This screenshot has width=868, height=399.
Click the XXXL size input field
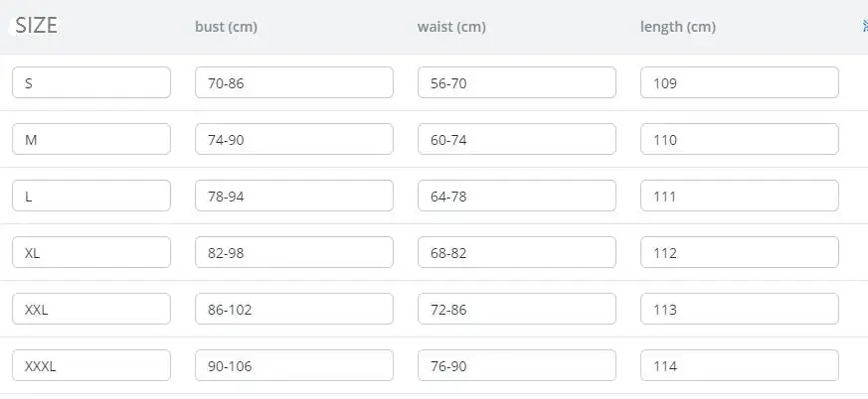pyautogui.click(x=91, y=366)
